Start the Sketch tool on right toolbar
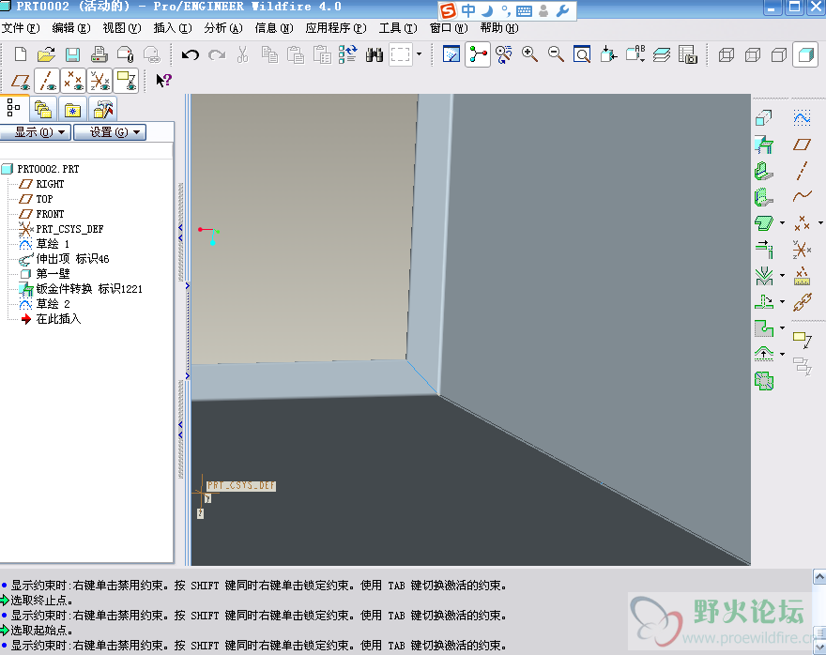Screen dimensions: 826x655 [802, 117]
